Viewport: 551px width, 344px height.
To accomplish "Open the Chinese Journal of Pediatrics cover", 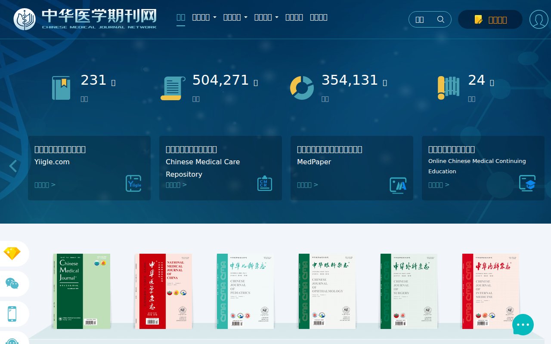I will pyautogui.click(x=245, y=291).
